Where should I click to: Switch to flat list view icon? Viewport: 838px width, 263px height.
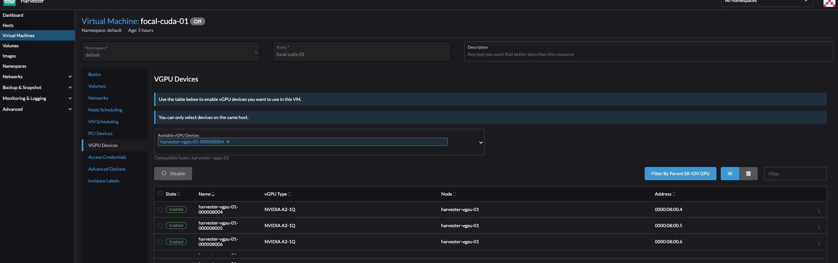(x=730, y=174)
